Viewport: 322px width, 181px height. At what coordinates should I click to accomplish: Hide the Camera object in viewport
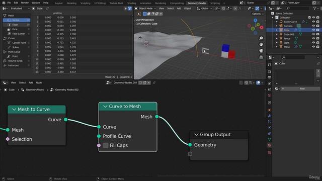click(x=313, y=26)
